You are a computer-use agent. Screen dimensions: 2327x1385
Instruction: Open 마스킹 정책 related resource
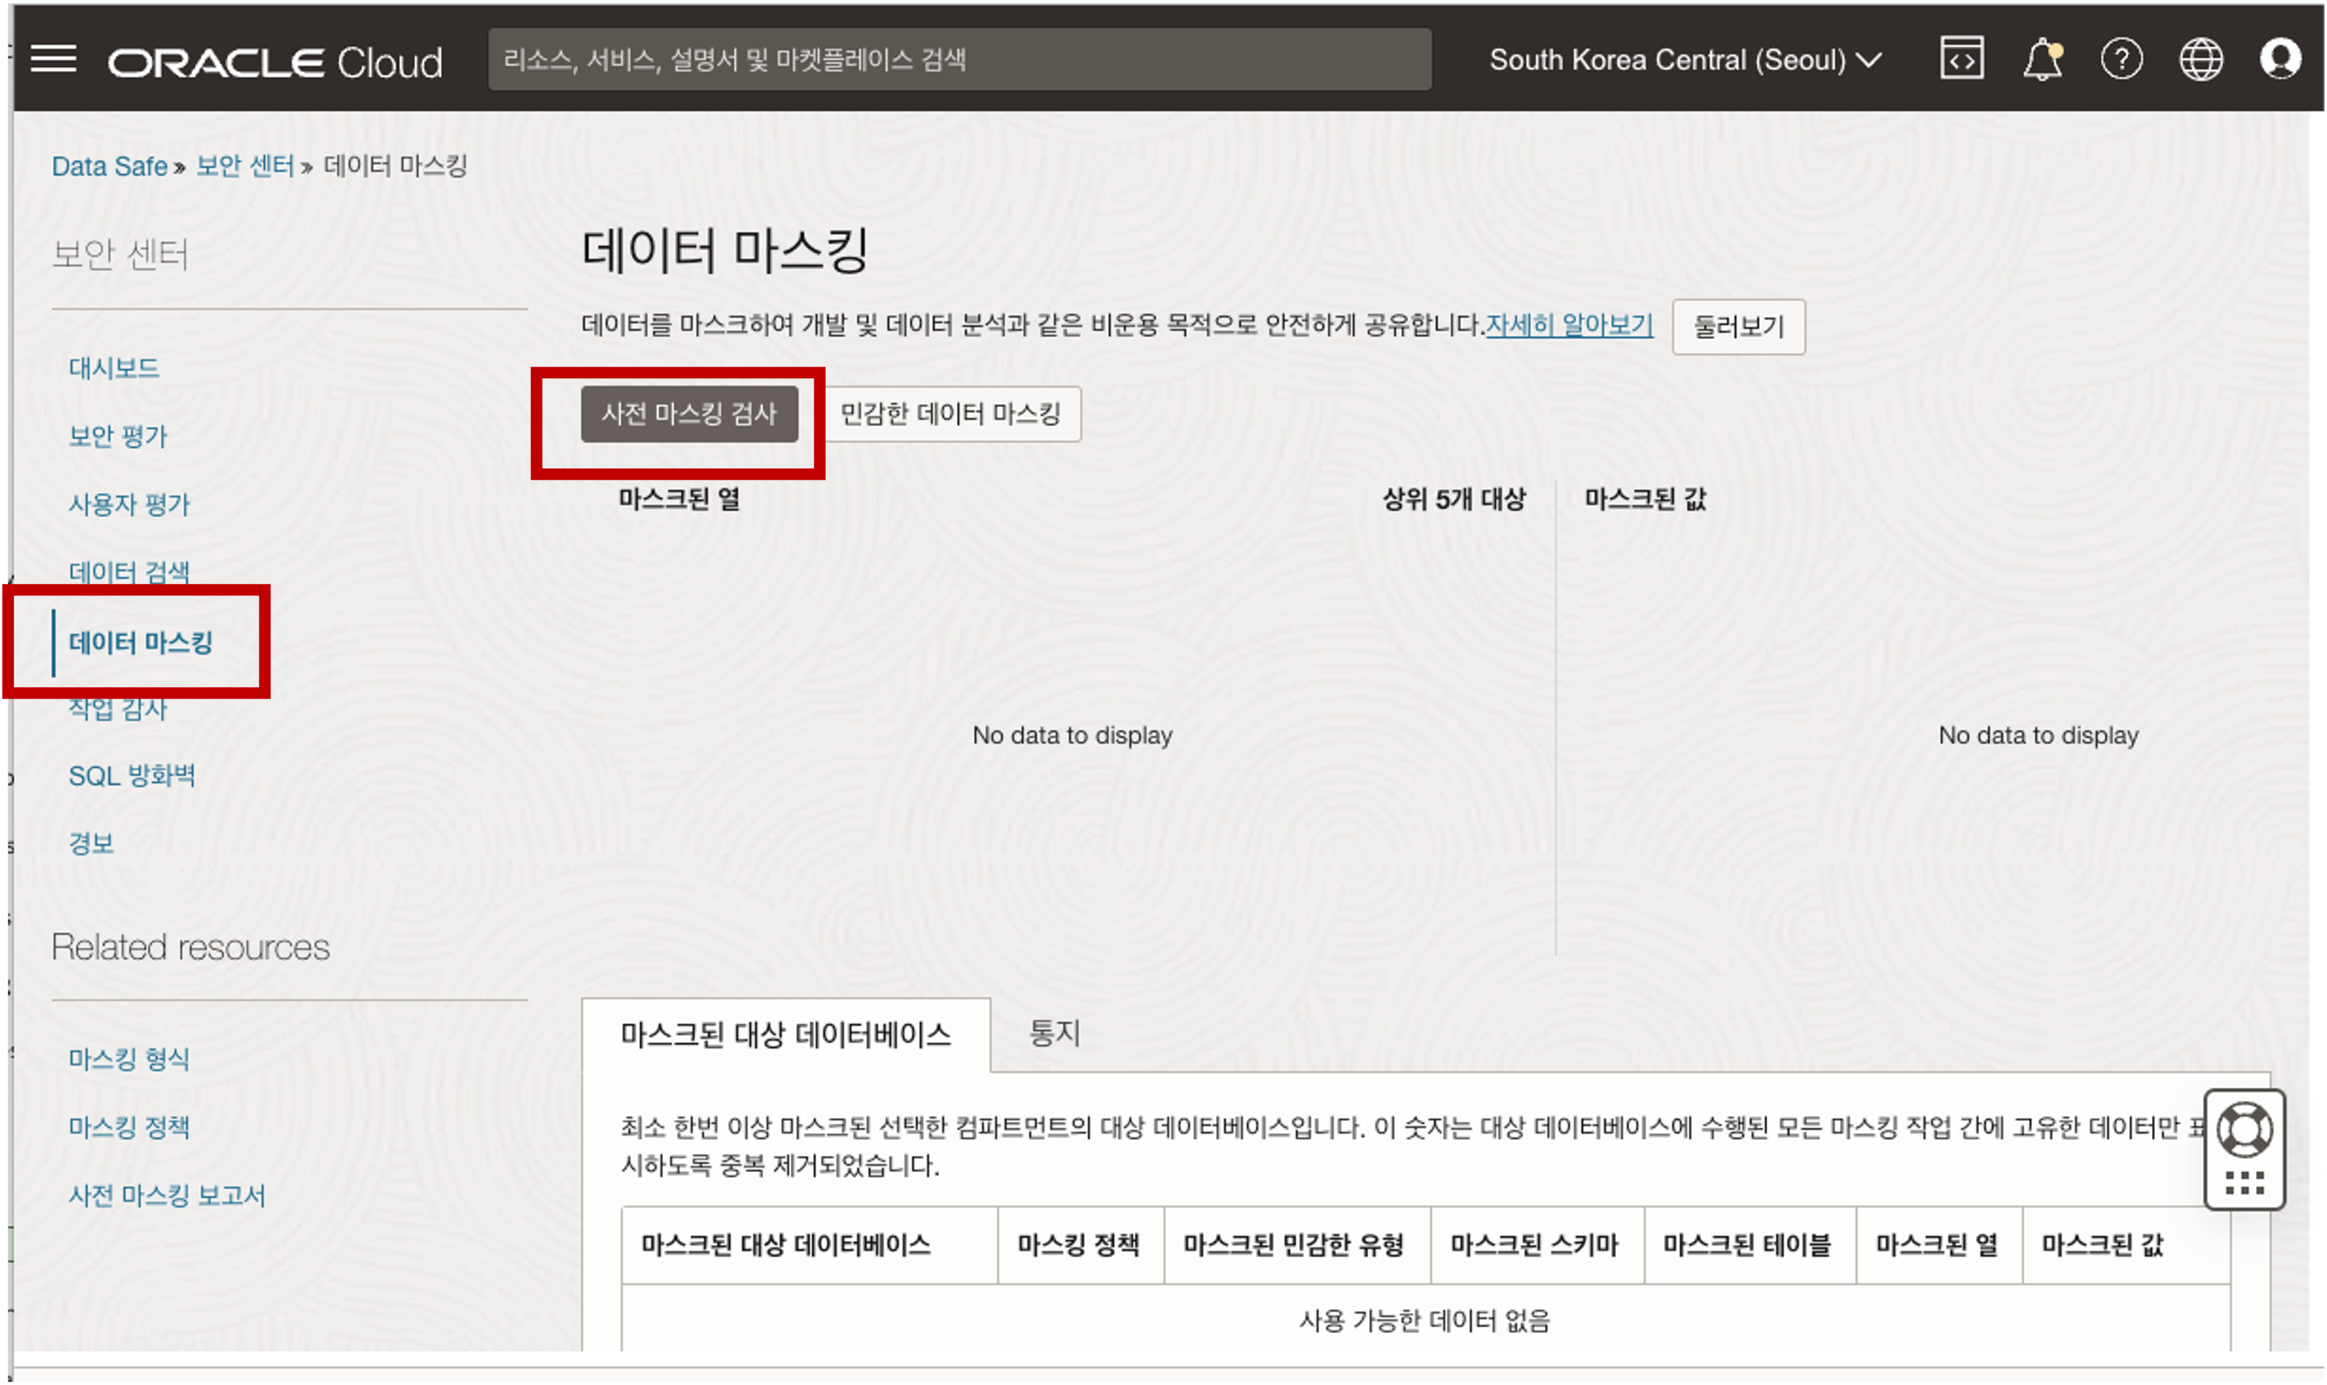point(129,1126)
